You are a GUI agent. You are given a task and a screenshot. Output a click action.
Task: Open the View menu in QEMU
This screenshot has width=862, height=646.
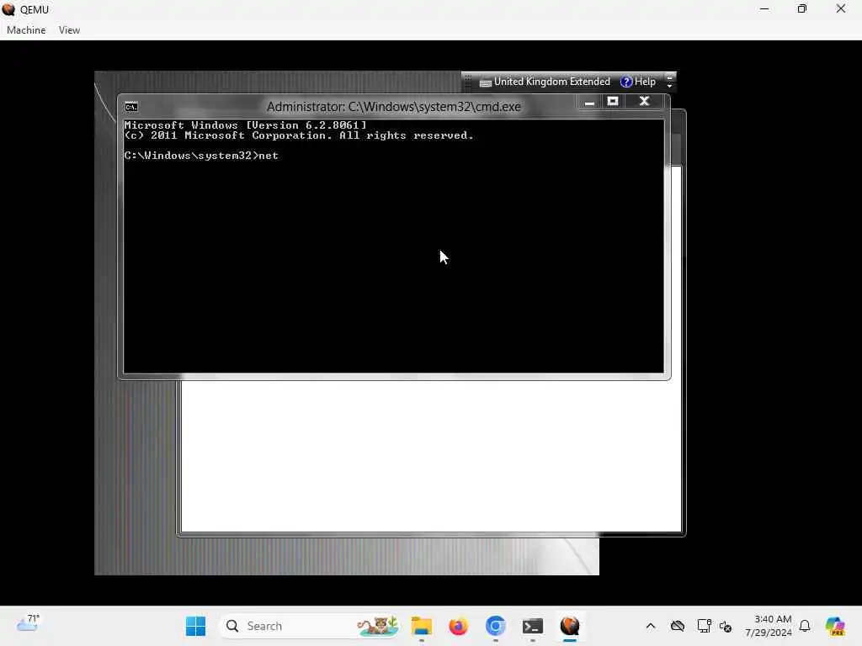coord(69,30)
